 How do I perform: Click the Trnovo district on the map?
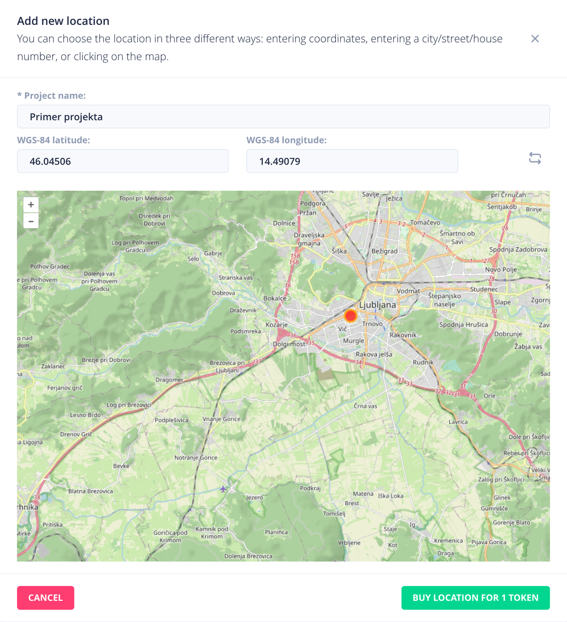point(372,324)
